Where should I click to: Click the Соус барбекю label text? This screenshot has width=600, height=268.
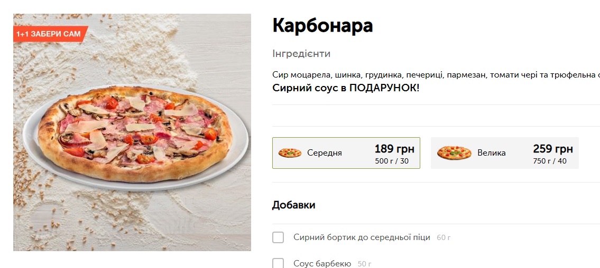click(322, 263)
